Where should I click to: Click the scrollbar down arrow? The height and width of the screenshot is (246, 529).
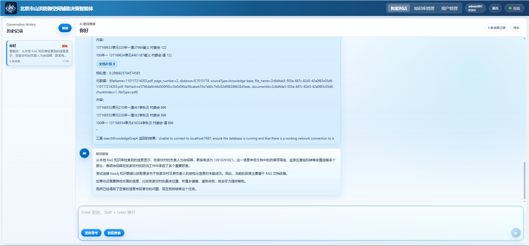pyautogui.click(x=525, y=201)
